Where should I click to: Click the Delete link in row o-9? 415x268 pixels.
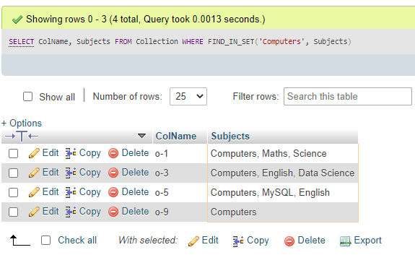pos(135,212)
